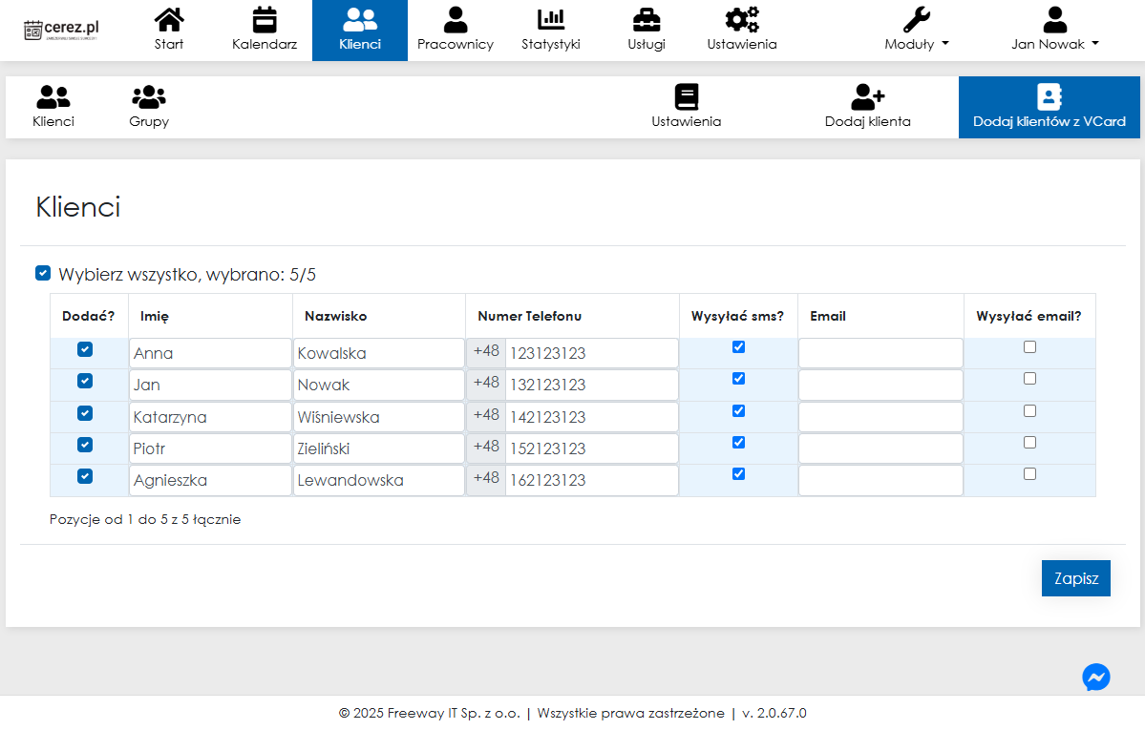This screenshot has height=730, width=1145.
Task: Uncheck the Wybierz wszystko checkbox
Action: 43,274
